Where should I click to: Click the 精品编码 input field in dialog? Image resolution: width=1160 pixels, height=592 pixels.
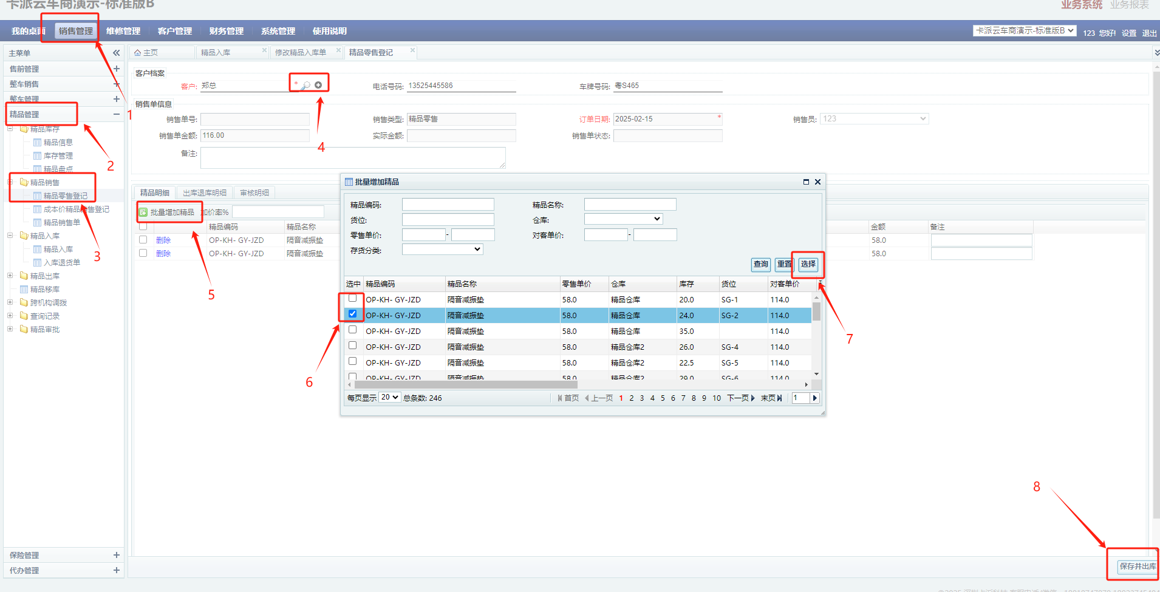point(448,205)
